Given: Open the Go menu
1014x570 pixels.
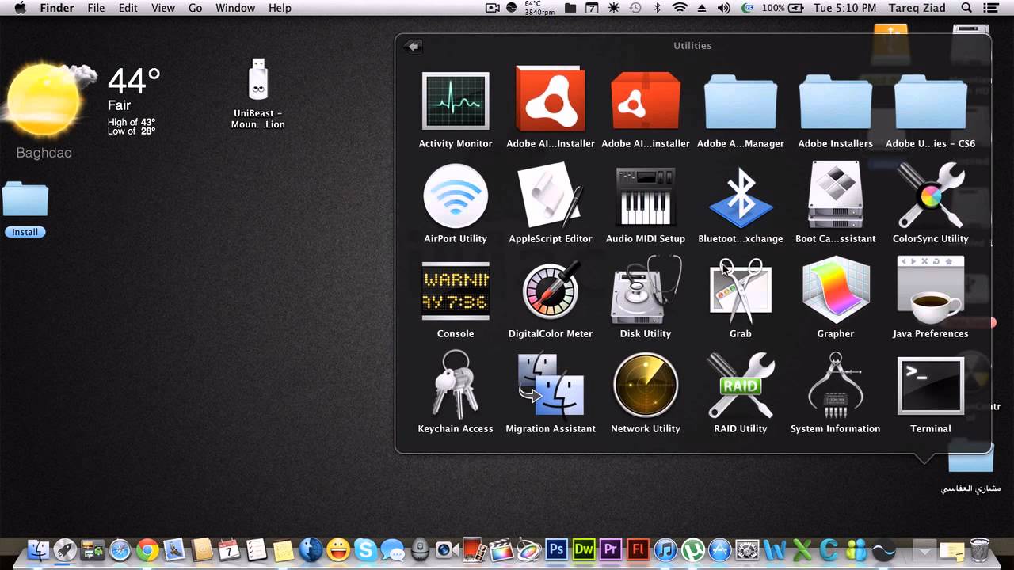Looking at the screenshot, I should (196, 8).
